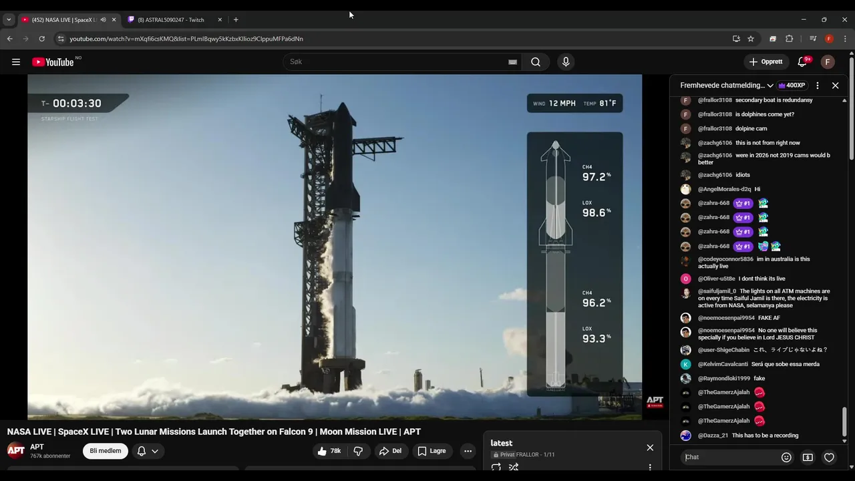The height and width of the screenshot is (481, 855).
Task: Close the live chat panel
Action: [x=835, y=86]
